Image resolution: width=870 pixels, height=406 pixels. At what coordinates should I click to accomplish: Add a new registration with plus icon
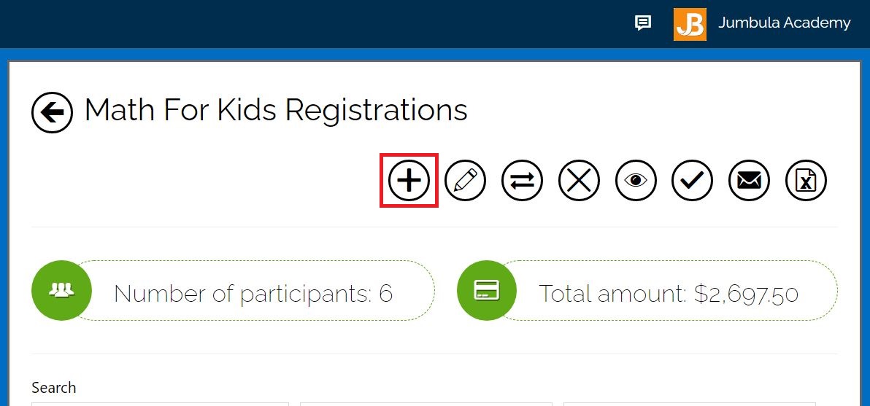coord(409,181)
